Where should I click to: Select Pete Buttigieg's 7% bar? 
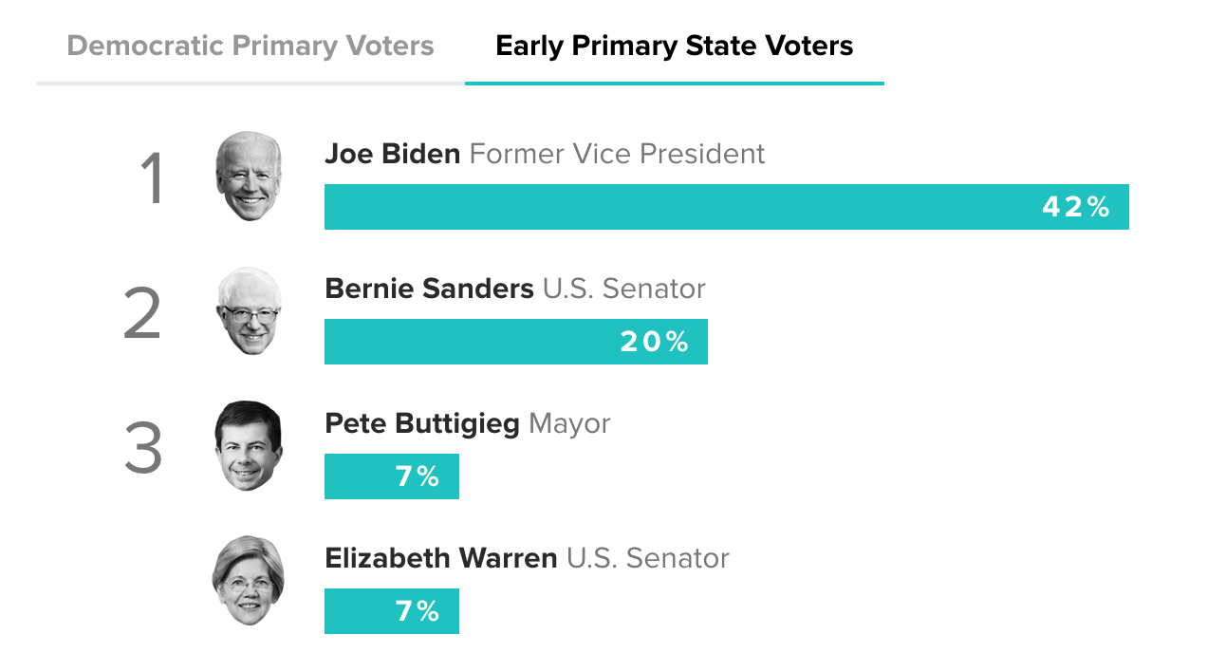click(391, 476)
